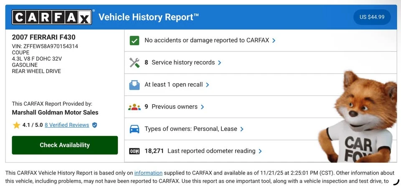Screen dimensions: 401x187
Task: Click the blue car owner-type icon
Action: point(134,129)
